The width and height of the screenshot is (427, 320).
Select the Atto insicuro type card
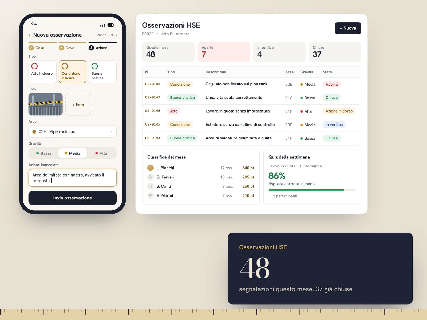click(42, 72)
